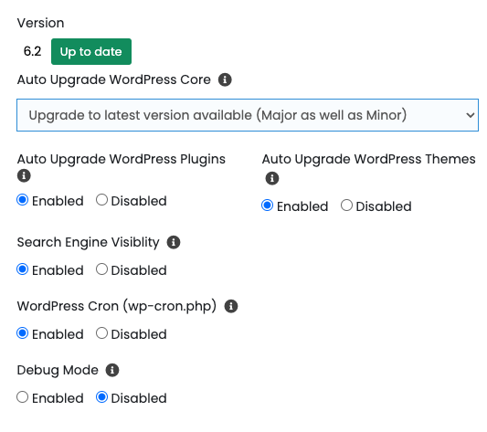Select Enabled for Auto Upgrade WordPress Plugins
This screenshot has width=487, height=432.
22,200
